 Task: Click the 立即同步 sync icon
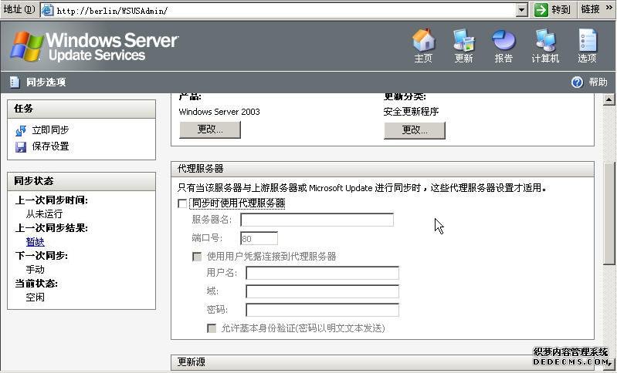(21, 131)
